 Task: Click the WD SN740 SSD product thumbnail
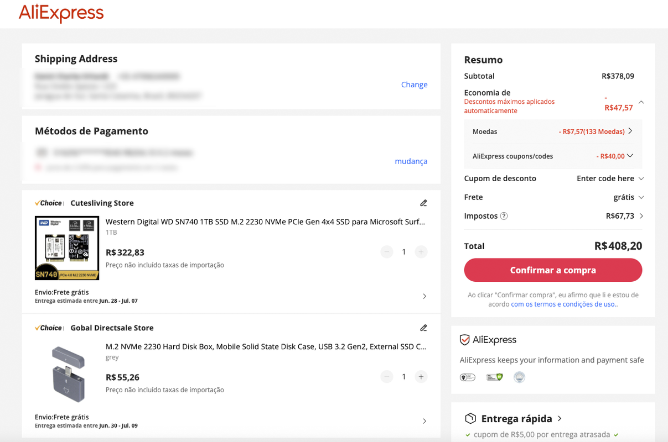(67, 248)
